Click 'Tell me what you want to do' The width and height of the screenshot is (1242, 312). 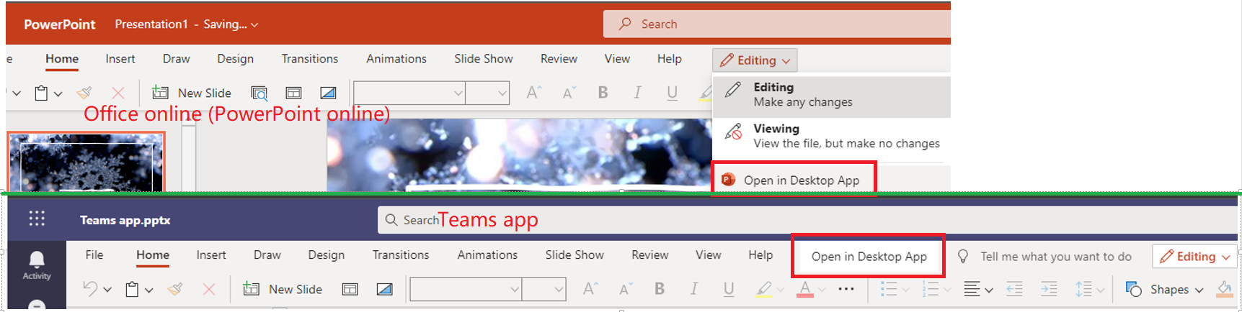pos(1055,257)
